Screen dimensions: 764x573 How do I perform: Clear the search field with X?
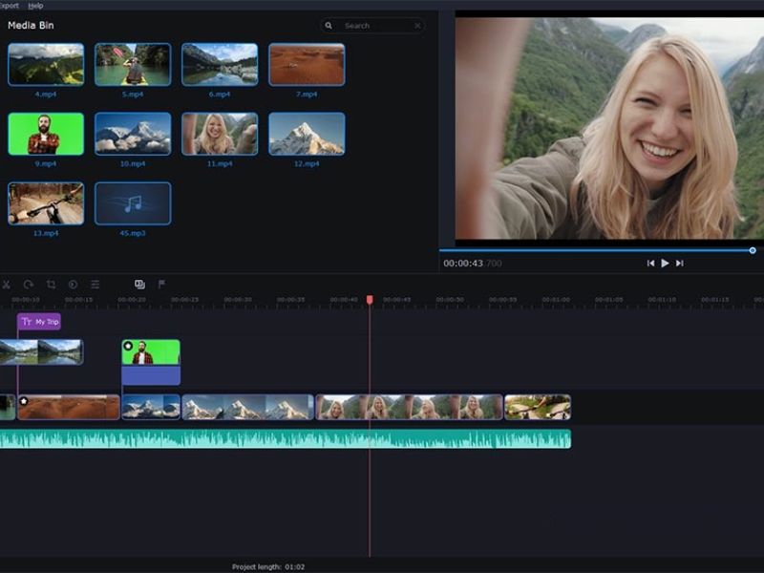click(x=417, y=26)
